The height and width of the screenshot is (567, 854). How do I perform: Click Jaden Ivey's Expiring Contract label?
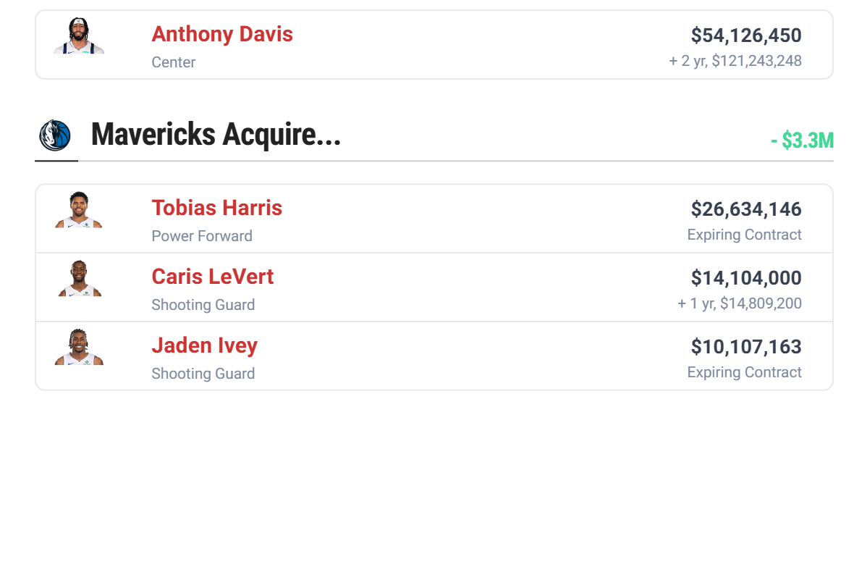click(x=744, y=372)
